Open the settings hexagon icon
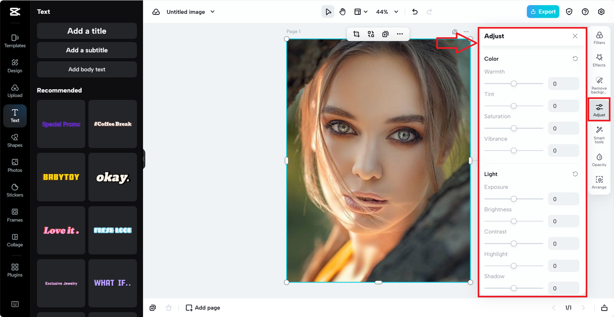Image resolution: width=614 pixels, height=317 pixels. pos(601,12)
